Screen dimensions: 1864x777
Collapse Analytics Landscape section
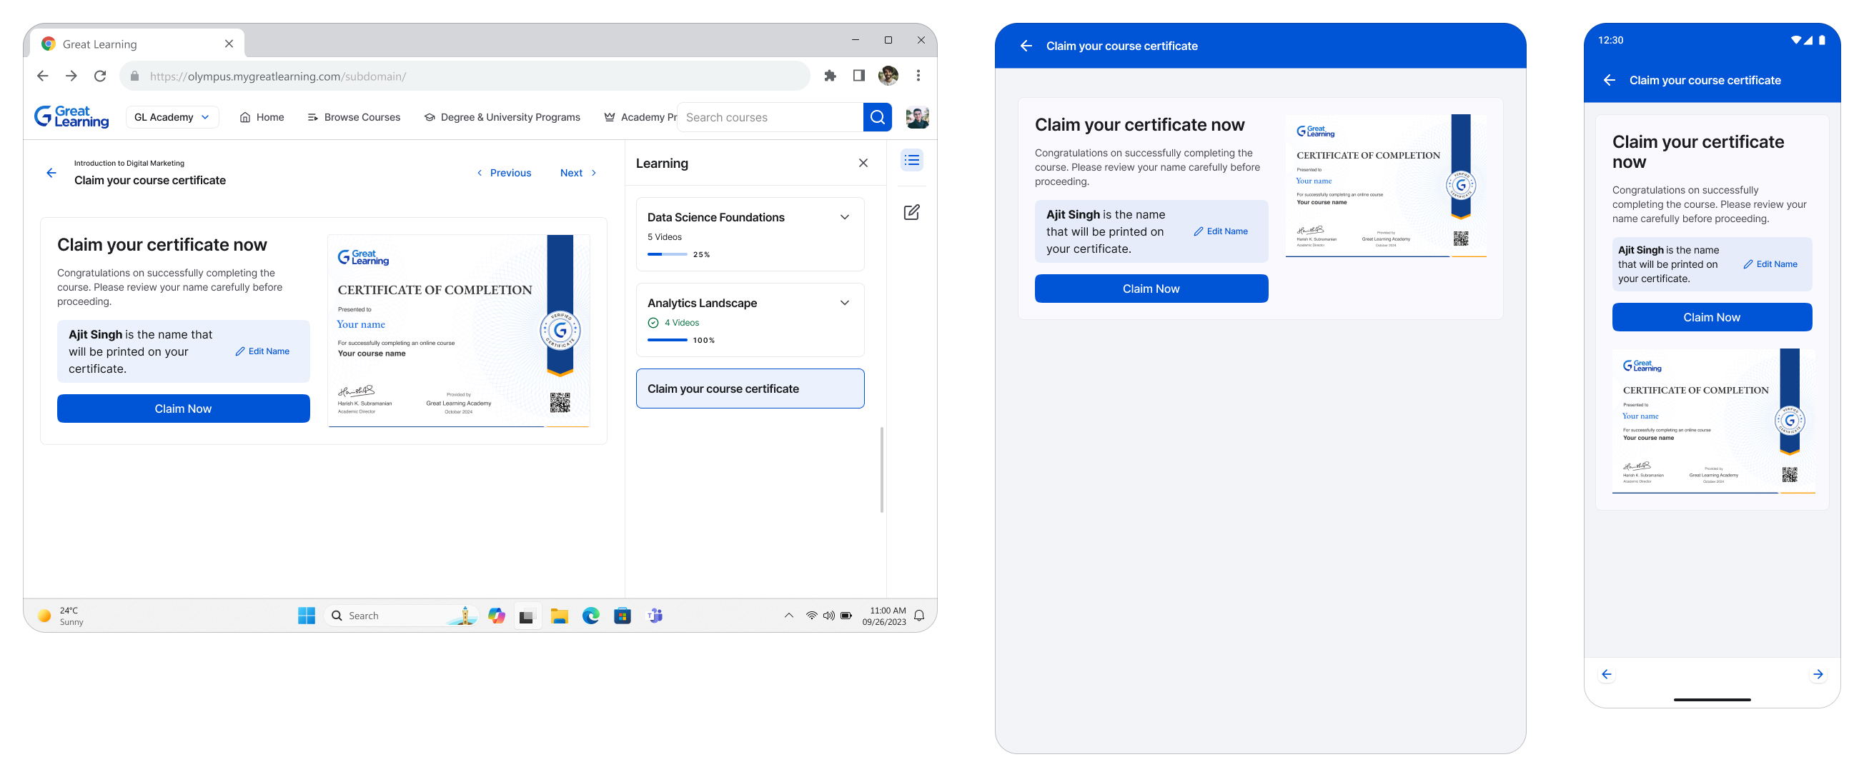coord(843,303)
